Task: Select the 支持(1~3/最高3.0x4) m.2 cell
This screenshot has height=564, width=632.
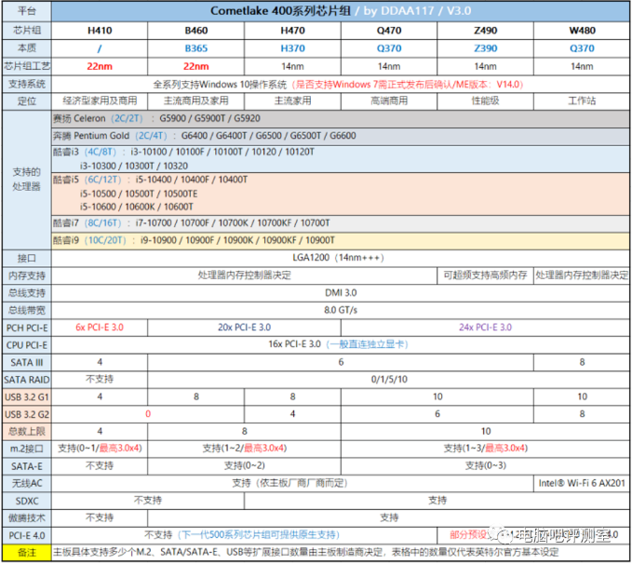Action: click(x=485, y=449)
